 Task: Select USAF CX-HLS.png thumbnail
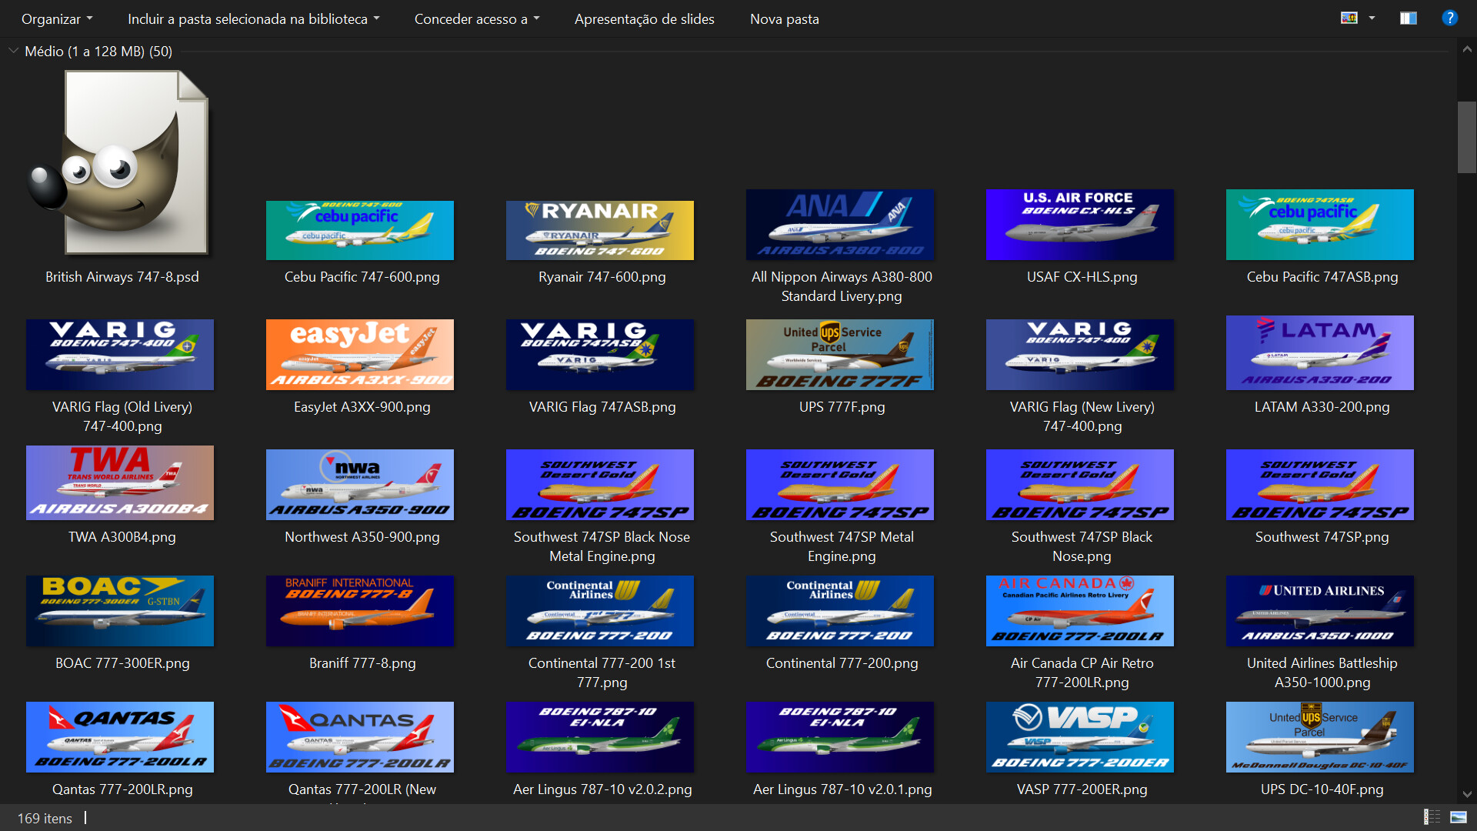point(1080,225)
